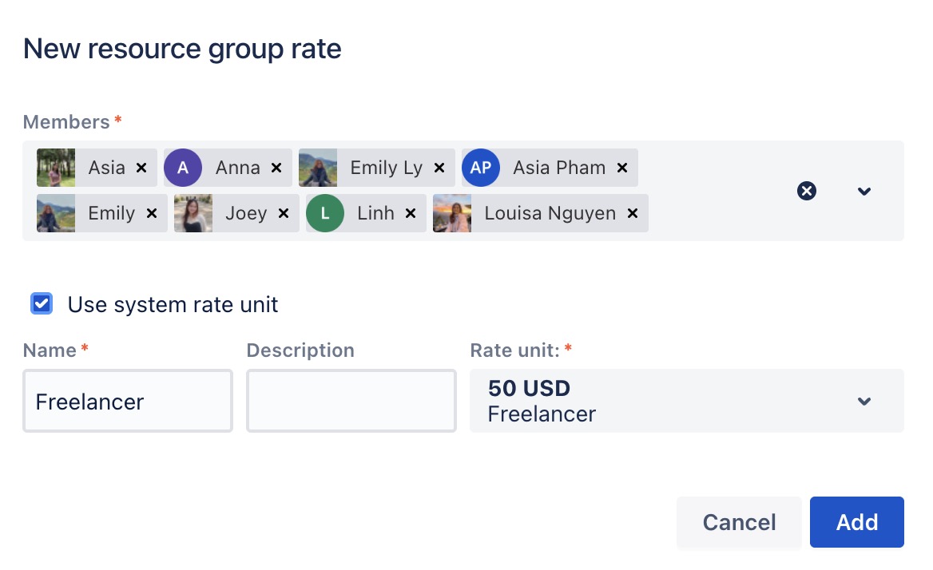
Task: Remove Asia Pham member tag
Action: coord(622,168)
